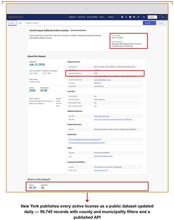174x220 pixels.
Task: Switch to the Related Content tab
Action: pos(32,23)
